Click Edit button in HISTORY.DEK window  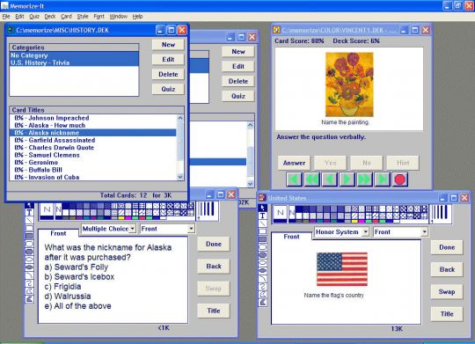tap(168, 60)
